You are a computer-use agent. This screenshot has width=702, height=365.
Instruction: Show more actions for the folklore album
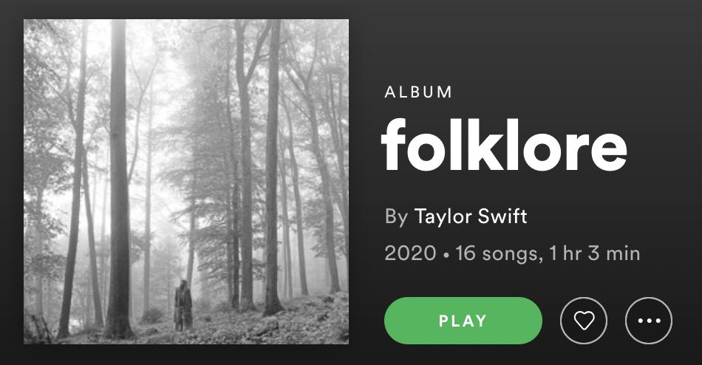649,321
